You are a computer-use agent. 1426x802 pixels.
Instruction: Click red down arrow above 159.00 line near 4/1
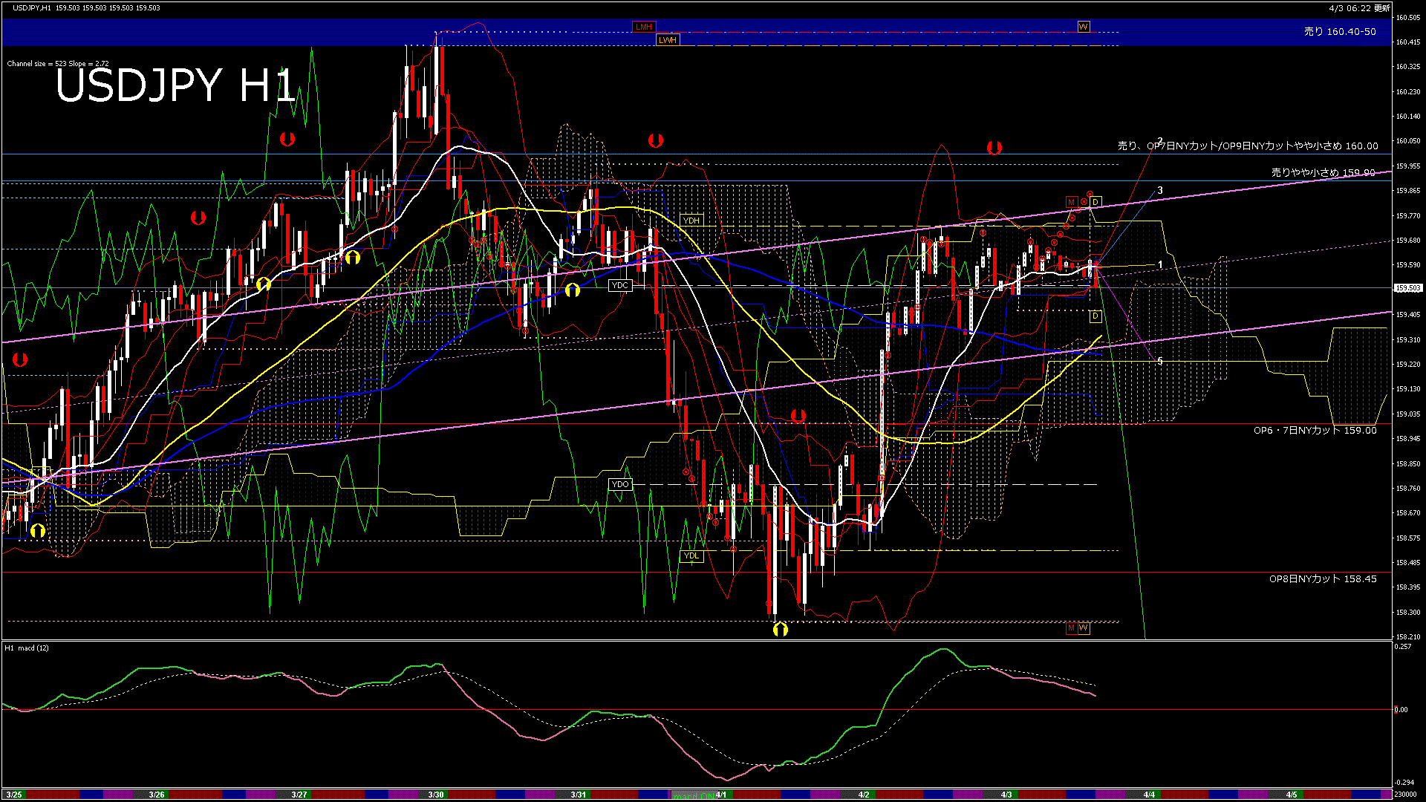click(798, 416)
